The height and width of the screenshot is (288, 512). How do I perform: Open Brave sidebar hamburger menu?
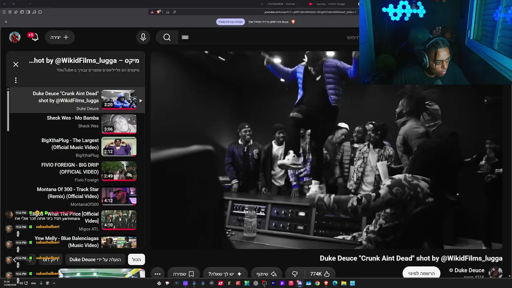pos(4,12)
